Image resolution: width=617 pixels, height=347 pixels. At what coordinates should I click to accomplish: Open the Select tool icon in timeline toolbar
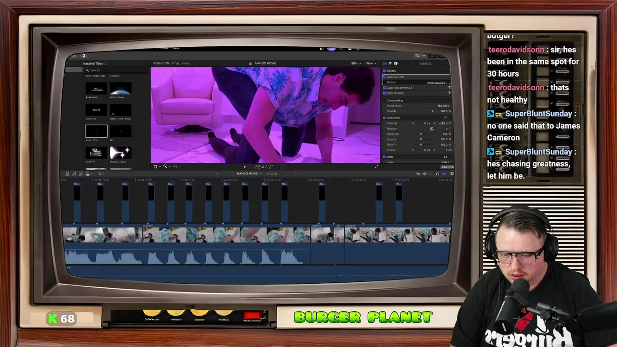pyautogui.click(x=99, y=174)
